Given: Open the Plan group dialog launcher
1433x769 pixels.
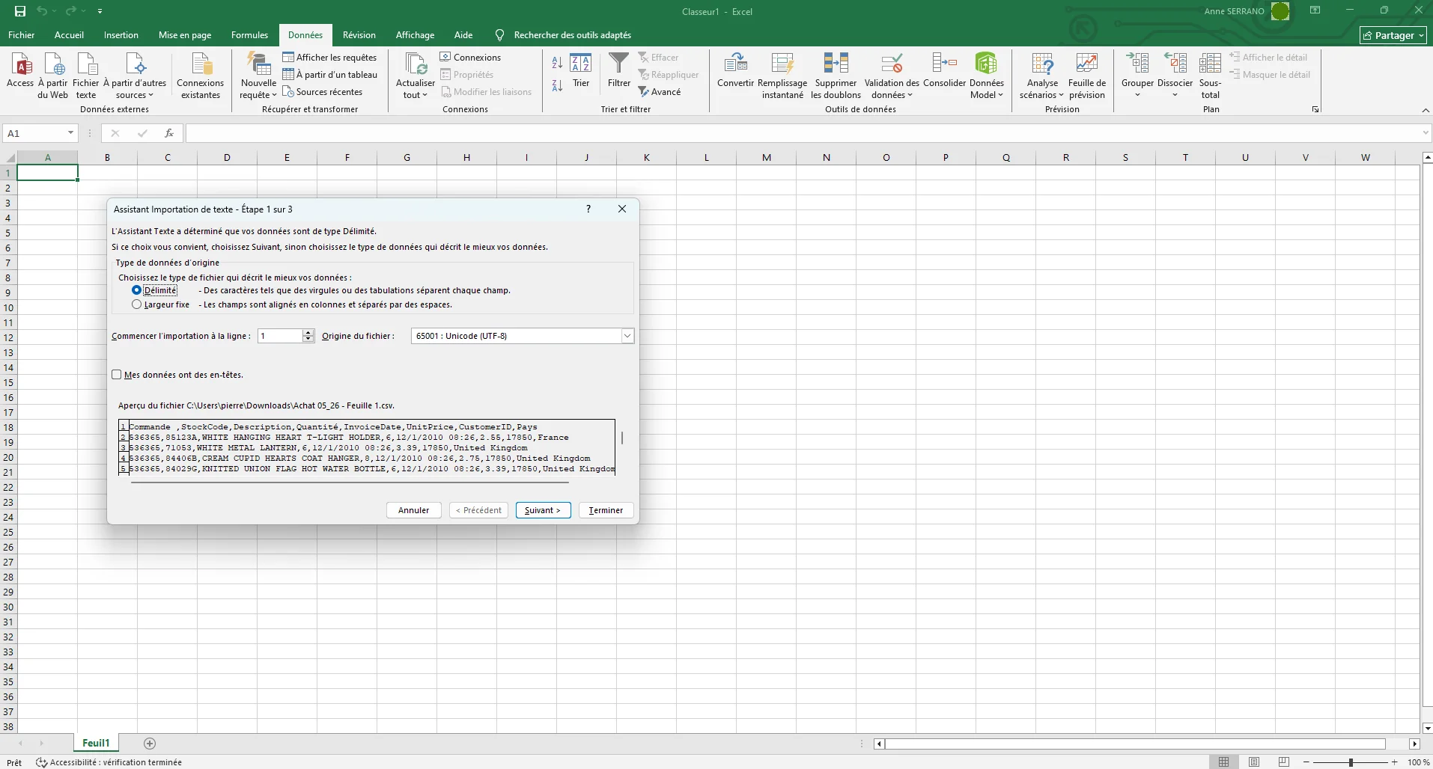Looking at the screenshot, I should pyautogui.click(x=1315, y=109).
